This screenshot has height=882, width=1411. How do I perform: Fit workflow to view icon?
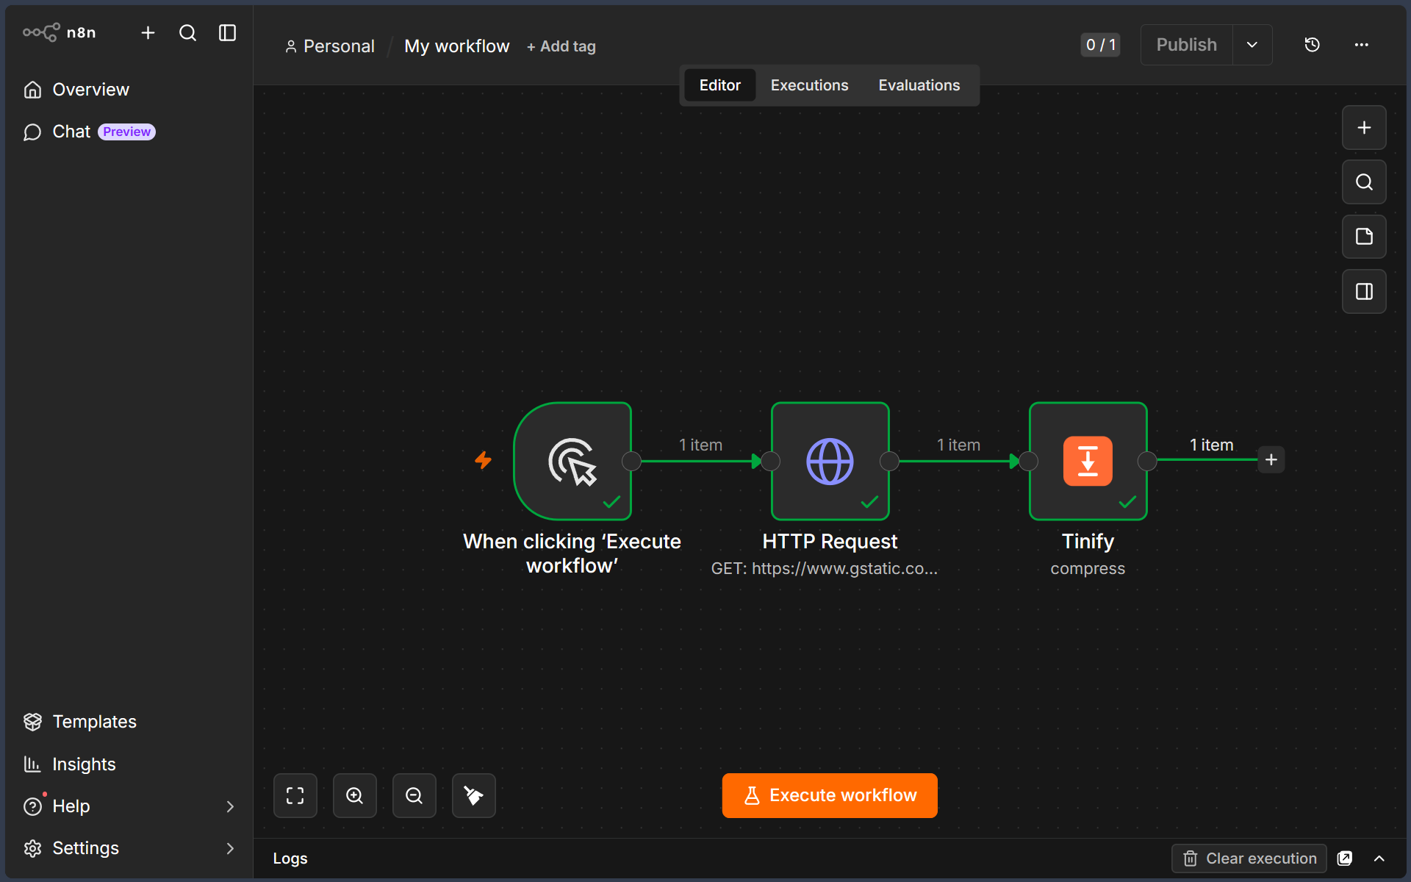(x=295, y=796)
